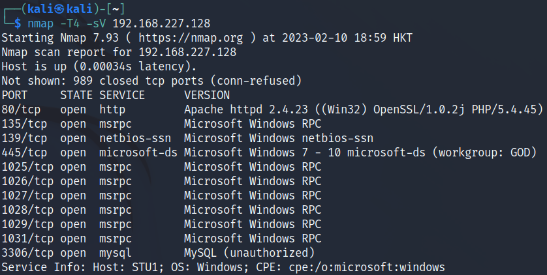Click the -sV flag in the command
This screenshot has width=547, height=275.
102,23
